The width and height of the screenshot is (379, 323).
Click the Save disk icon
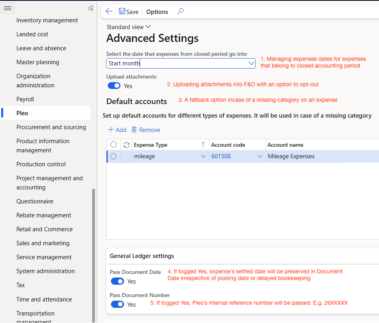tap(122, 12)
